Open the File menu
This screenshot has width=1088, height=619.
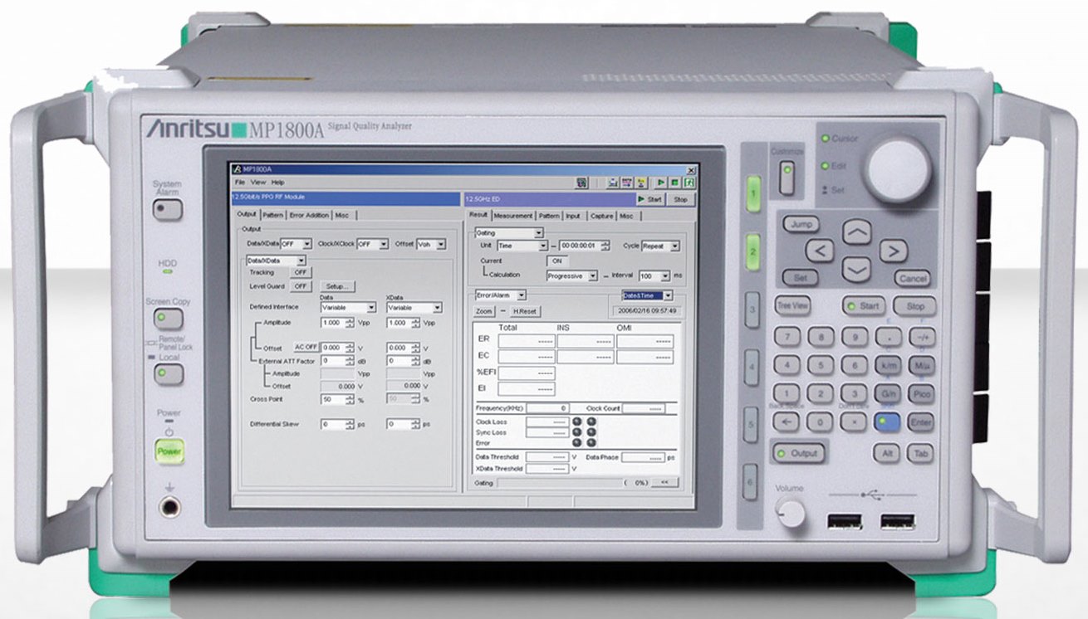point(239,182)
